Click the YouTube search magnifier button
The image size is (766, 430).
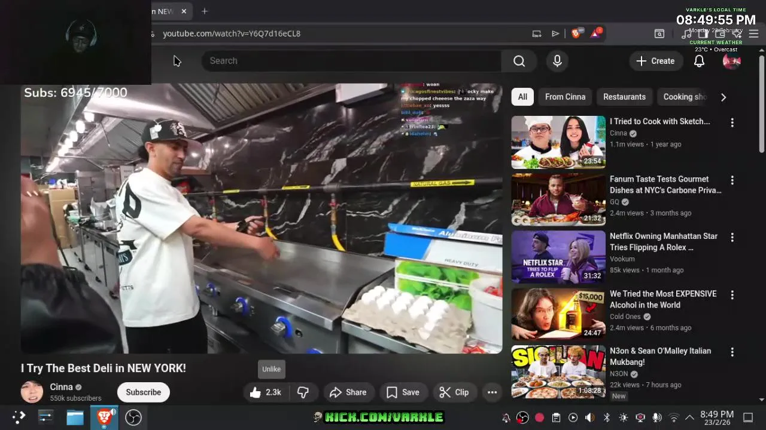[519, 61]
